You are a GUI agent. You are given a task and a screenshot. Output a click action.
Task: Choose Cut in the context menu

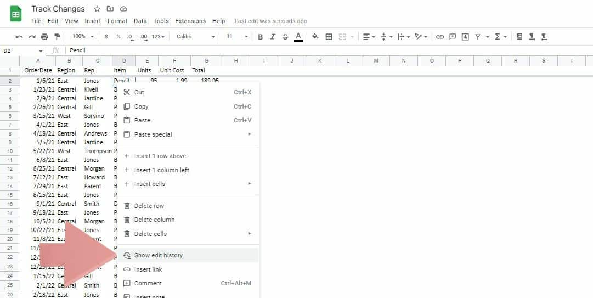point(188,92)
